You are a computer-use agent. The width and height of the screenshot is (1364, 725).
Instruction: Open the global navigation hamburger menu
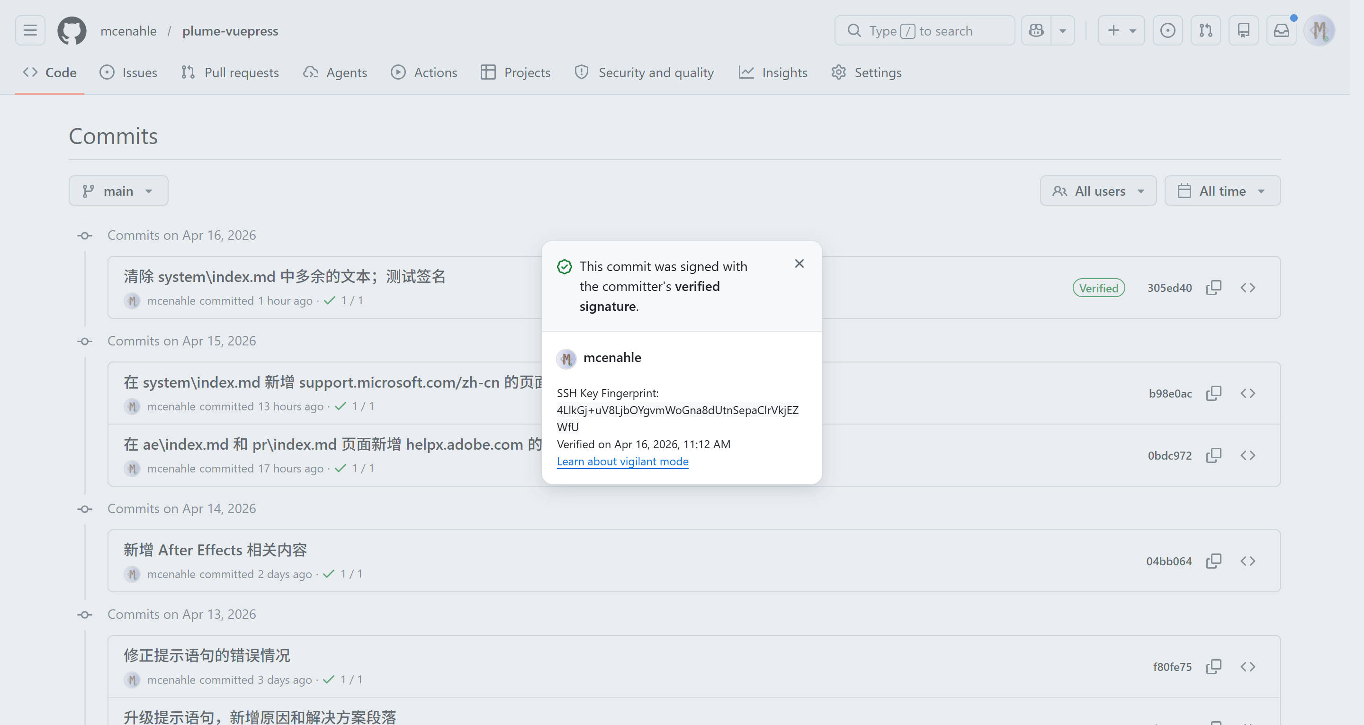pos(30,30)
